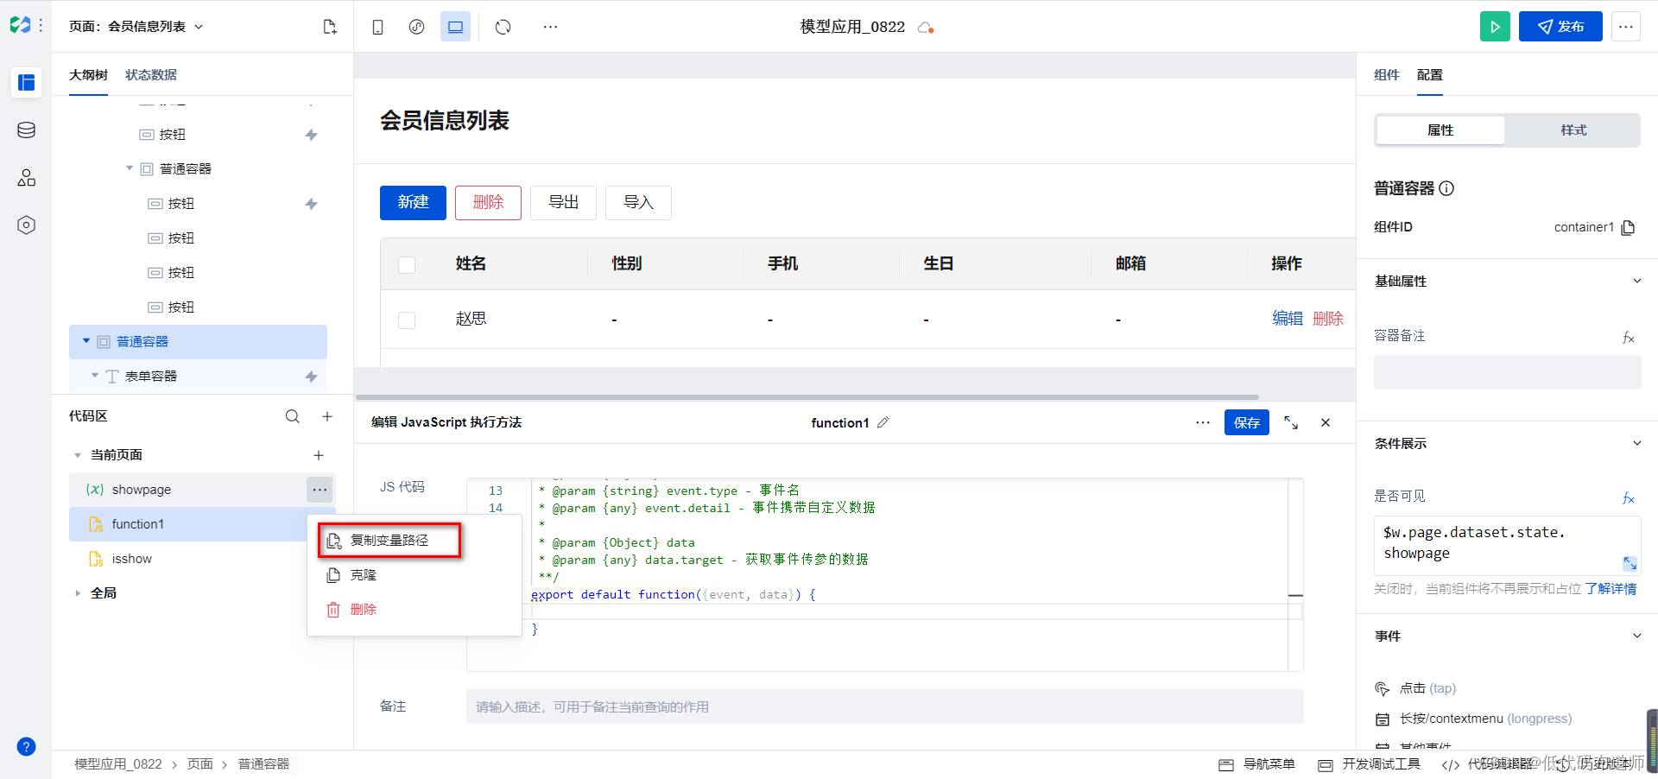The width and height of the screenshot is (1658, 779).
Task: Add a new page icon
Action: (x=330, y=27)
